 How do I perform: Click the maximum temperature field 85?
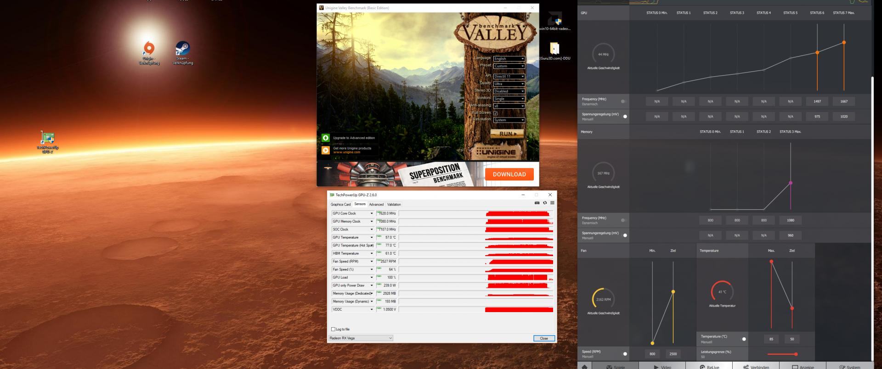771,339
